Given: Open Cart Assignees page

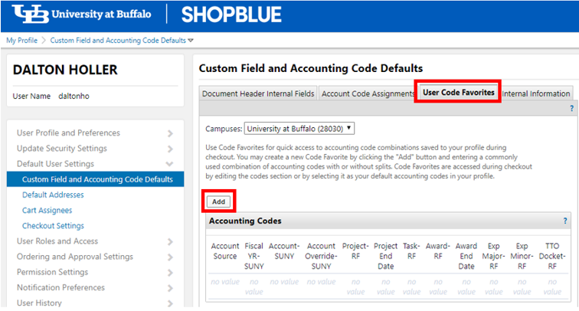Looking at the screenshot, I should point(48,211).
